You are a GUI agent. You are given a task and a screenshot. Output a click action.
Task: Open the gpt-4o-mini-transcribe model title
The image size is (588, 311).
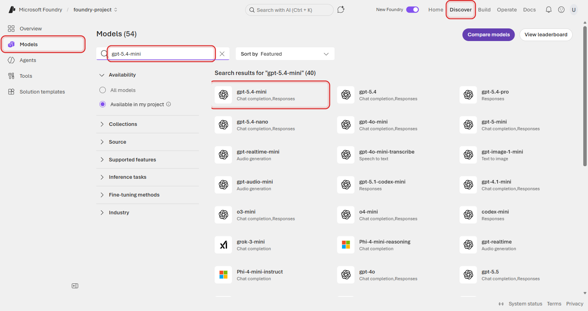(387, 152)
